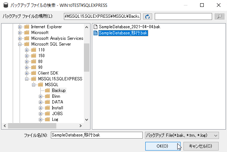Click the Internet Explorer folder icon
Viewport: 227px width, 152px height.
[27, 27]
